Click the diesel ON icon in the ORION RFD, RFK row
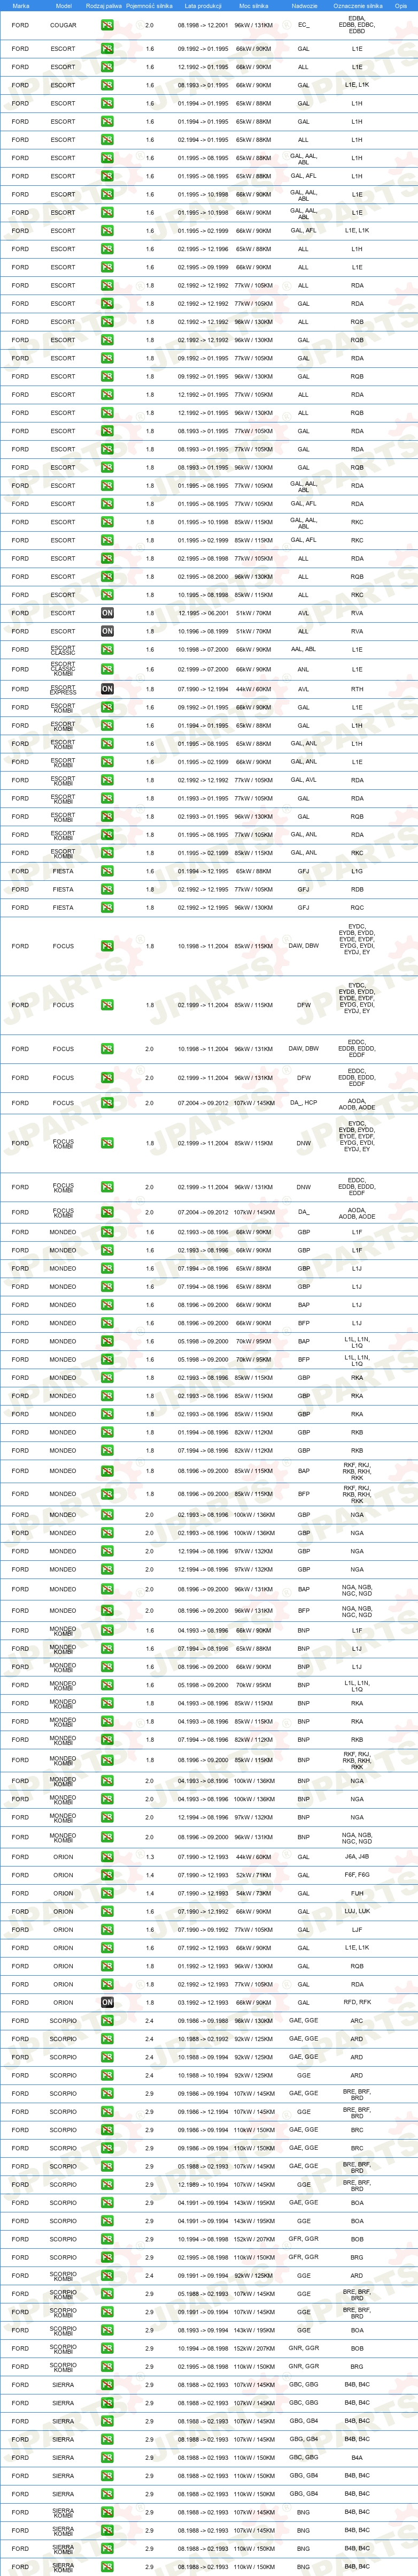The width and height of the screenshot is (418, 2576). pyautogui.click(x=107, y=2003)
